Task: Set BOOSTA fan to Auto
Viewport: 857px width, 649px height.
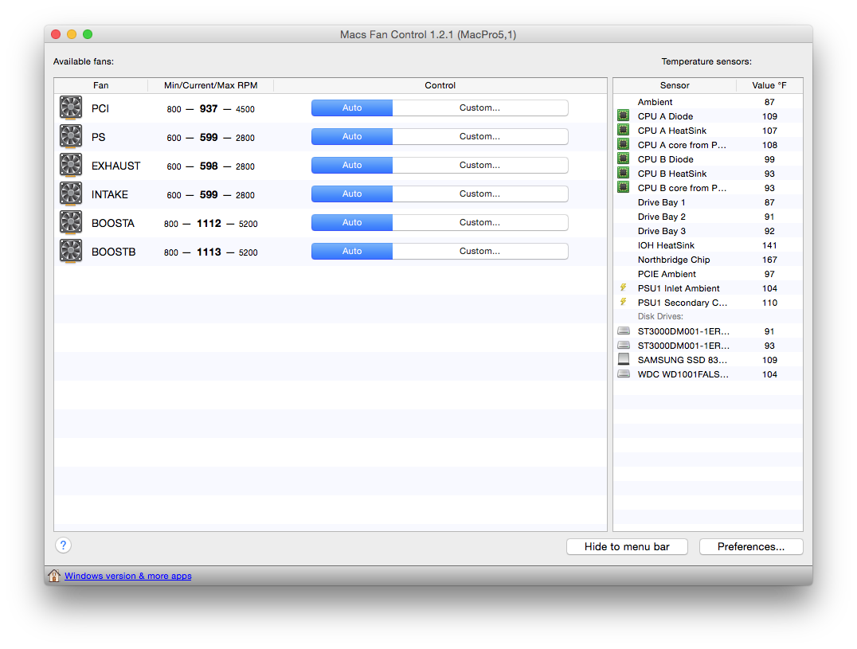Action: pos(351,222)
